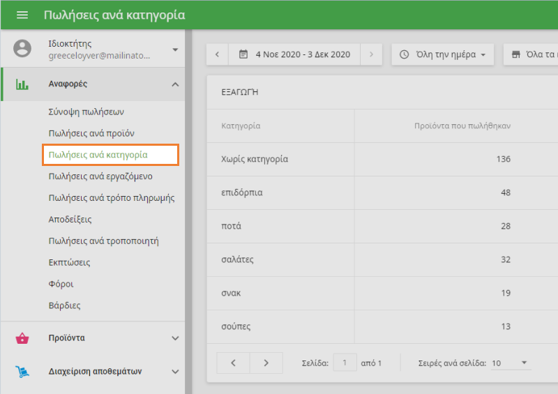
Task: Collapse the Αναφορές section
Action: [x=175, y=84]
